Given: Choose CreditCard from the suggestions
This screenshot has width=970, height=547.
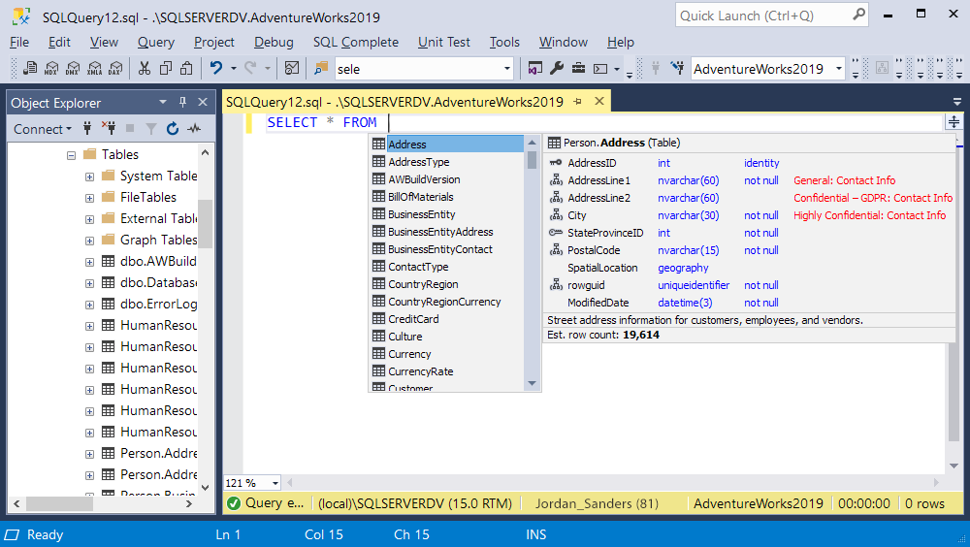Looking at the screenshot, I should click(x=446, y=319).
